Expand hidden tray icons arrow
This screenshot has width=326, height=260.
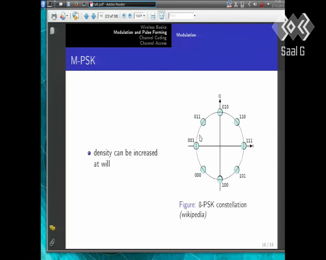click(x=268, y=4)
